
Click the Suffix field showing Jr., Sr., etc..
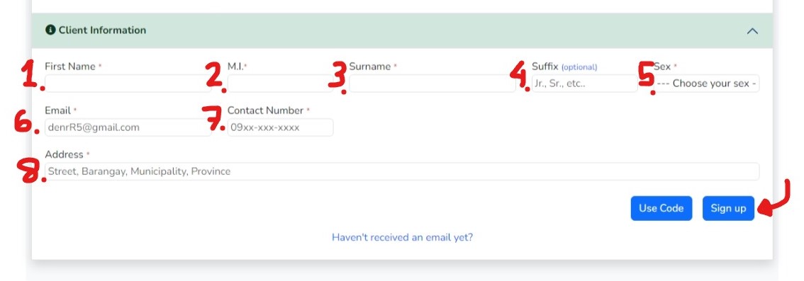click(x=584, y=84)
